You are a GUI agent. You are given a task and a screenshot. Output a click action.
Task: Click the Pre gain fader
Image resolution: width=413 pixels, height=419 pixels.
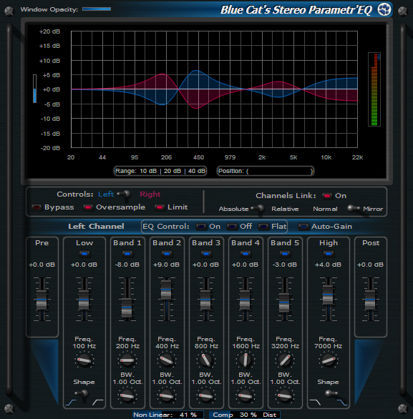(x=42, y=300)
